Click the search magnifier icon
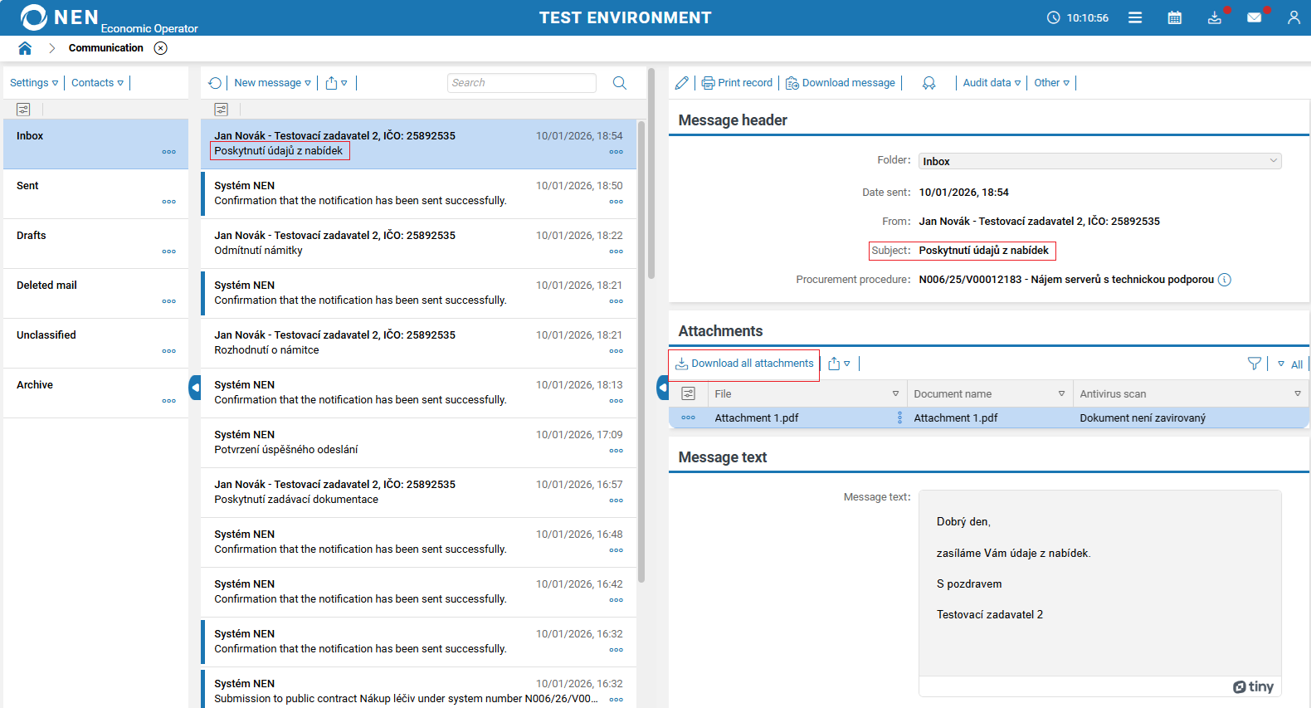1311x708 pixels. pyautogui.click(x=619, y=83)
